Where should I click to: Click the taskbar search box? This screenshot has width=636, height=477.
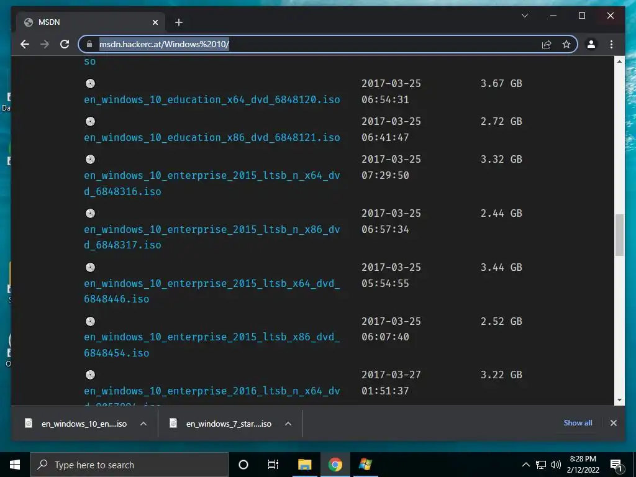click(129, 465)
